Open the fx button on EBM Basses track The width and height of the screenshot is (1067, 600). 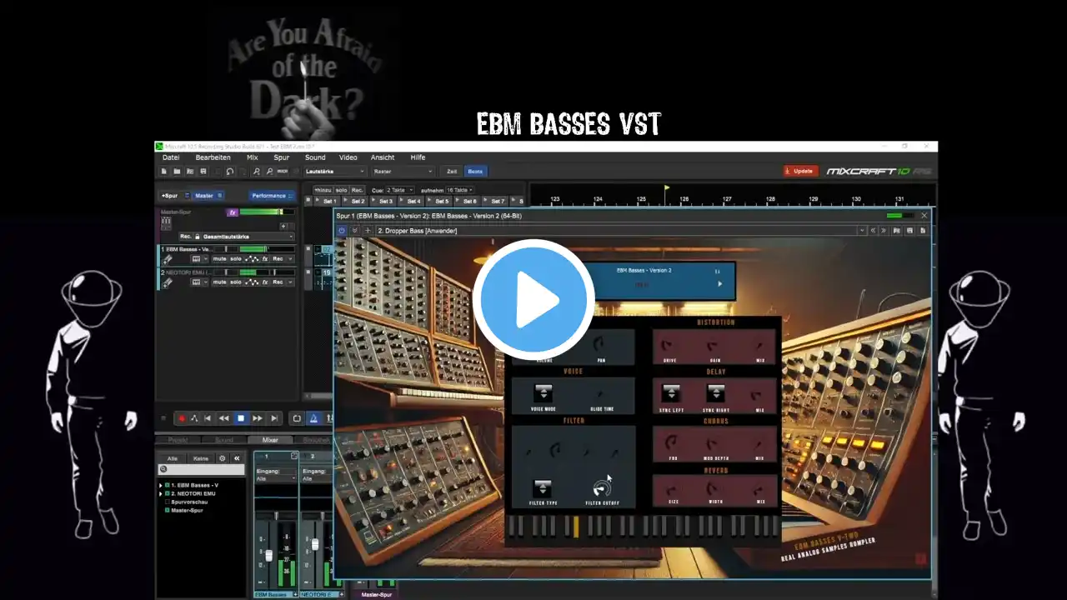(265, 258)
